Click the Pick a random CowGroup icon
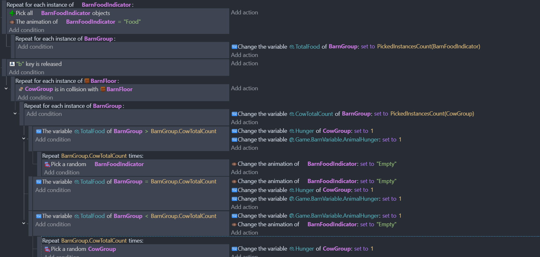Image resolution: width=540 pixels, height=257 pixels. click(47, 249)
